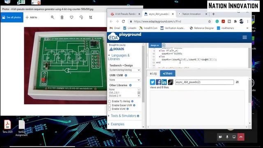
Task: Select SVUnit 2.11 in Other Libraries list
Action: coord(115,96)
